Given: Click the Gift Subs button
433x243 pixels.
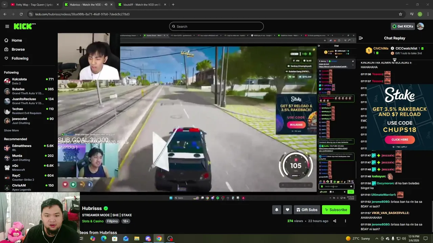Looking at the screenshot, I should [307, 210].
